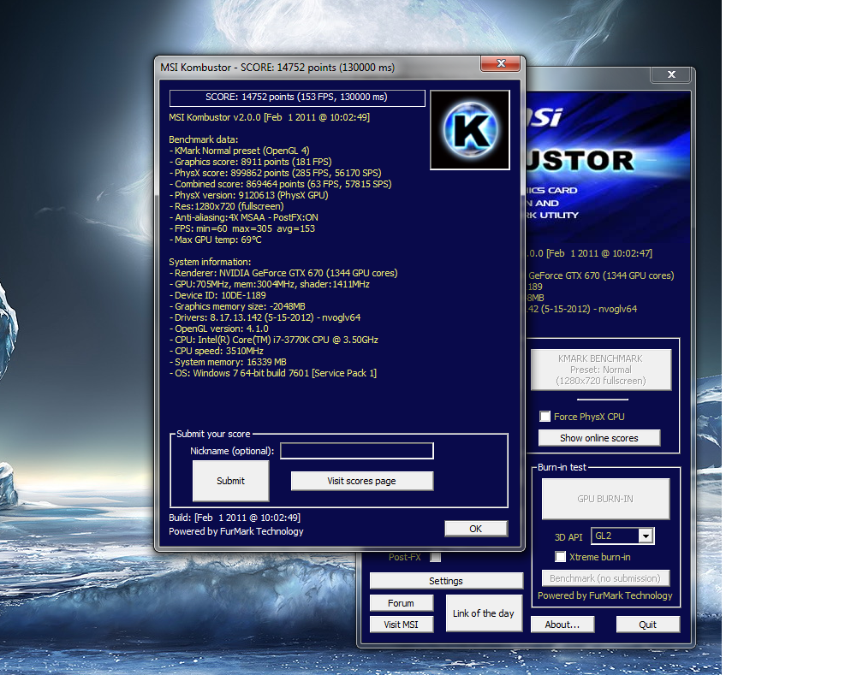Start the KMARK BENCHMARK Normal preset
Image resolution: width=863 pixels, height=675 pixels.
click(600, 370)
